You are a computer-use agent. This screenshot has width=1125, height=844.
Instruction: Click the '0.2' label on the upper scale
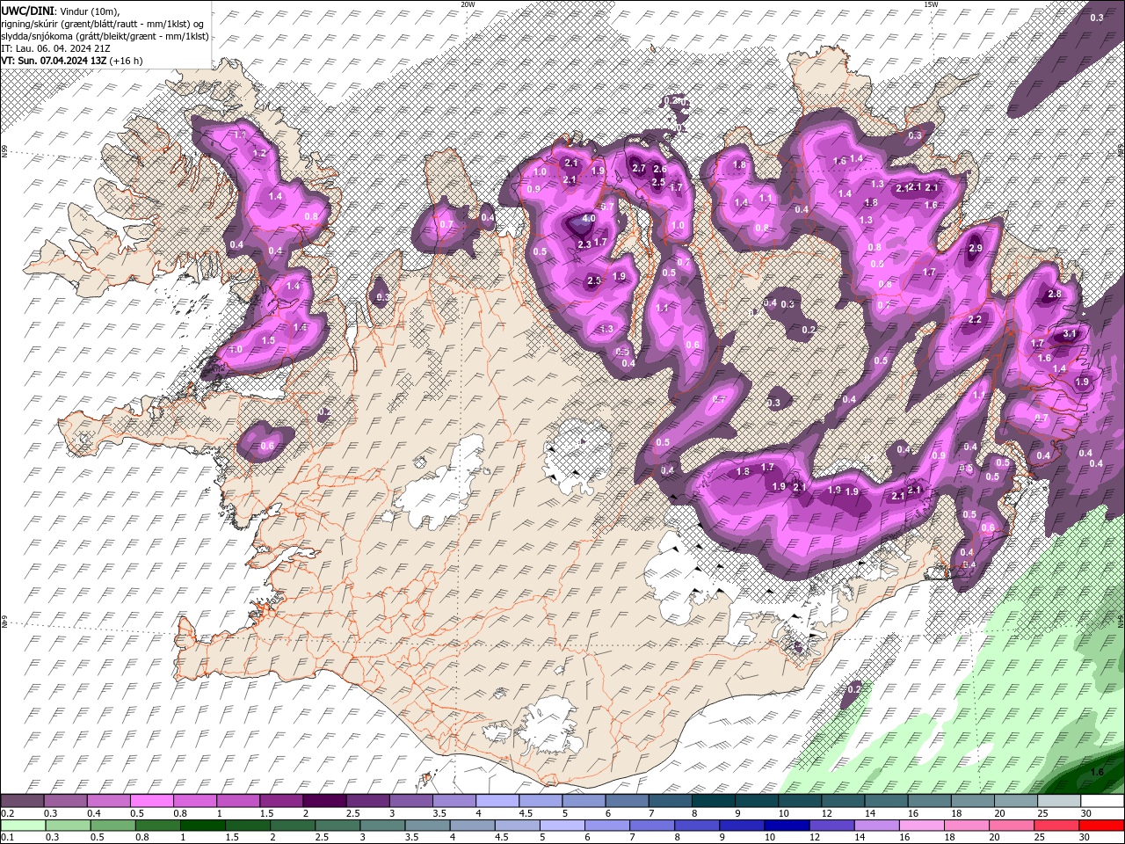pyautogui.click(x=8, y=813)
